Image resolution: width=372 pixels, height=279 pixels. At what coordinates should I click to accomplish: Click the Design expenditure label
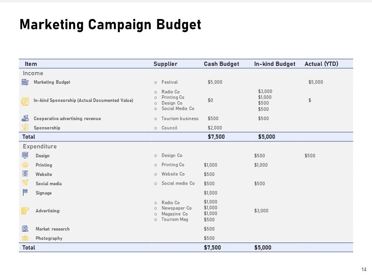point(43,156)
